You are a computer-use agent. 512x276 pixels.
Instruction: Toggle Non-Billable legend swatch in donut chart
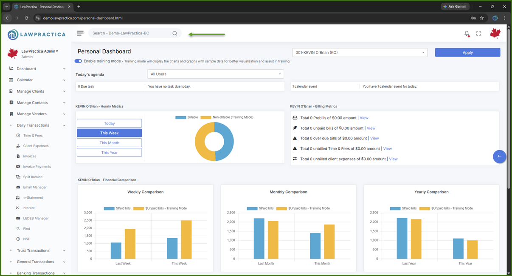tap(206, 117)
